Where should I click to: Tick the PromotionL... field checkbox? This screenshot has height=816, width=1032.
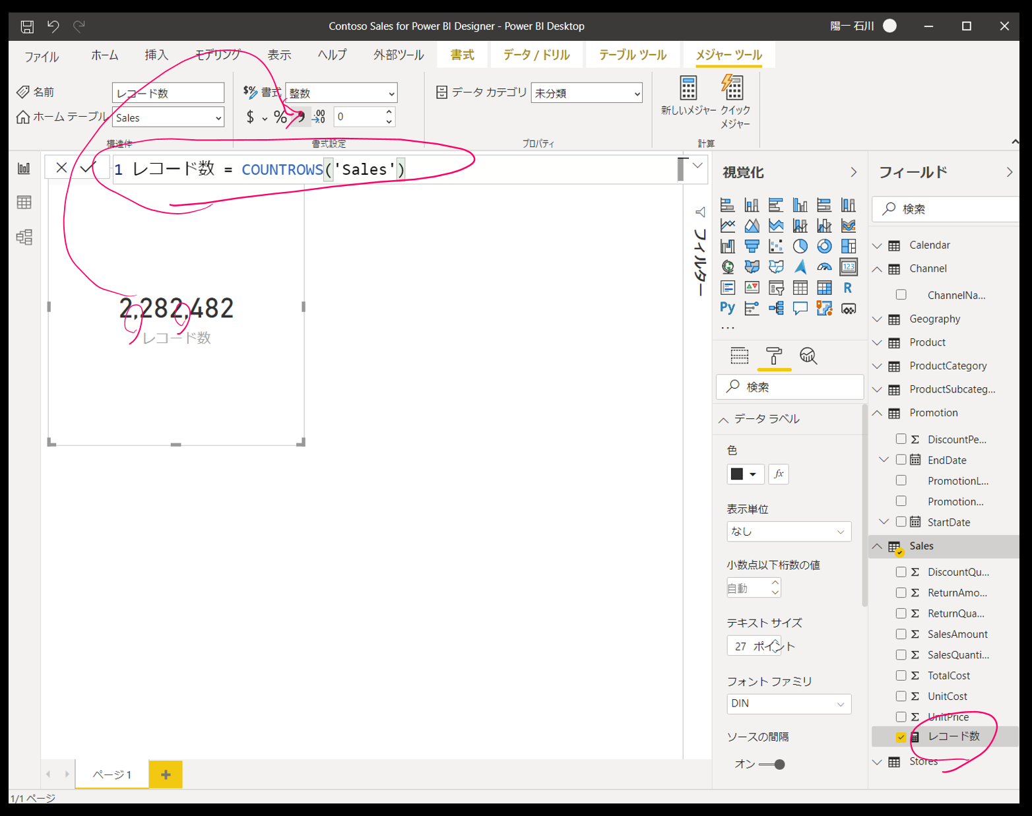(x=901, y=480)
